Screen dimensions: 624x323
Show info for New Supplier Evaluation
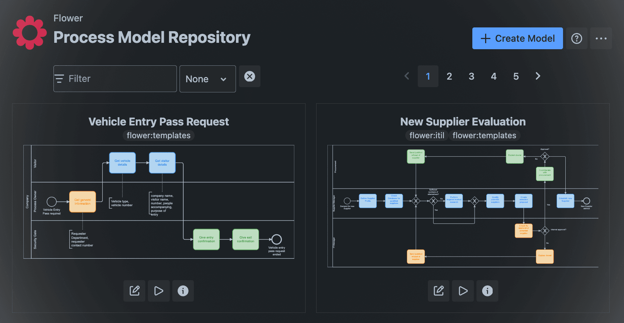[487, 291]
